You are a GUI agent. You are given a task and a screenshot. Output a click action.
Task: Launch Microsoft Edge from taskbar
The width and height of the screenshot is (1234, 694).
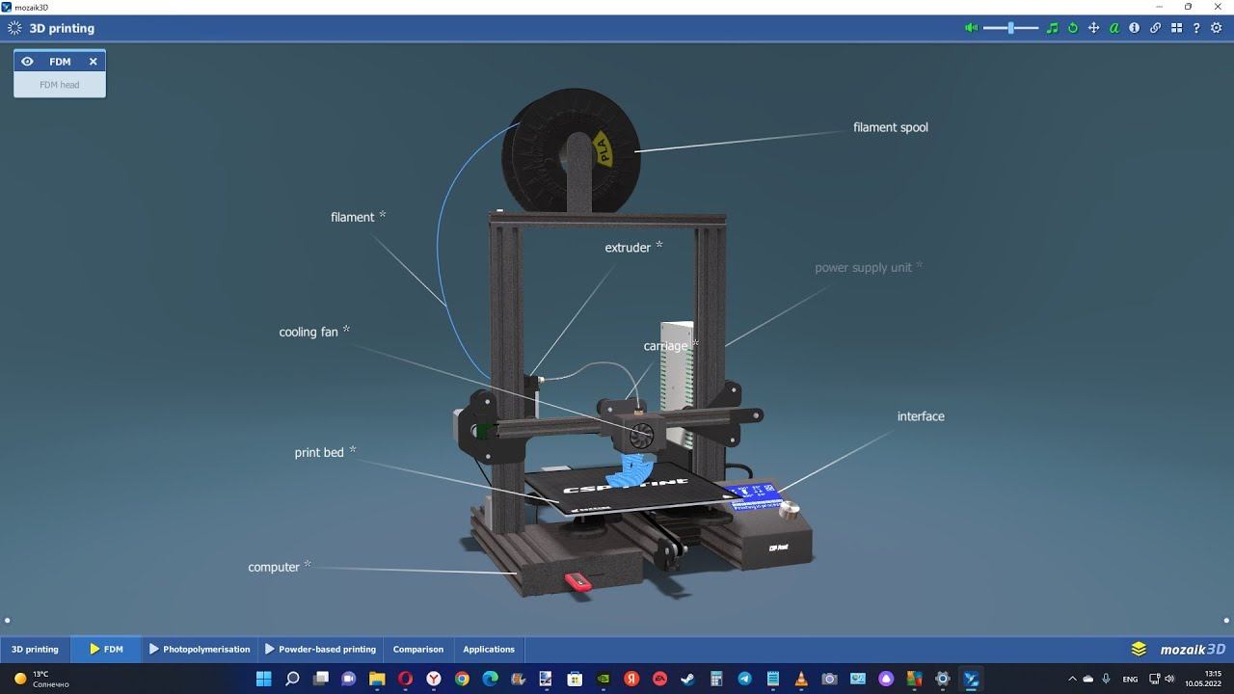490,679
